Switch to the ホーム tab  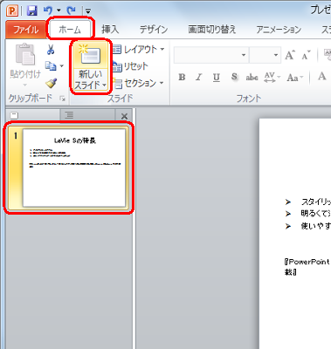pyautogui.click(x=70, y=30)
